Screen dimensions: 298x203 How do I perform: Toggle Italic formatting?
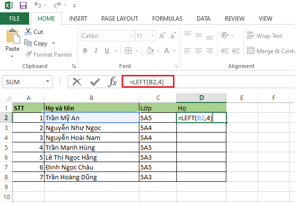96,51
